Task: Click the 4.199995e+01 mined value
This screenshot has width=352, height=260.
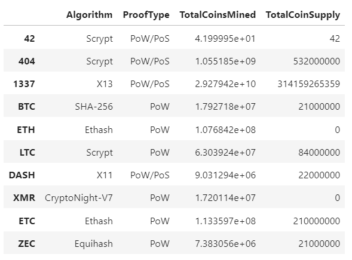Action: coord(225,39)
